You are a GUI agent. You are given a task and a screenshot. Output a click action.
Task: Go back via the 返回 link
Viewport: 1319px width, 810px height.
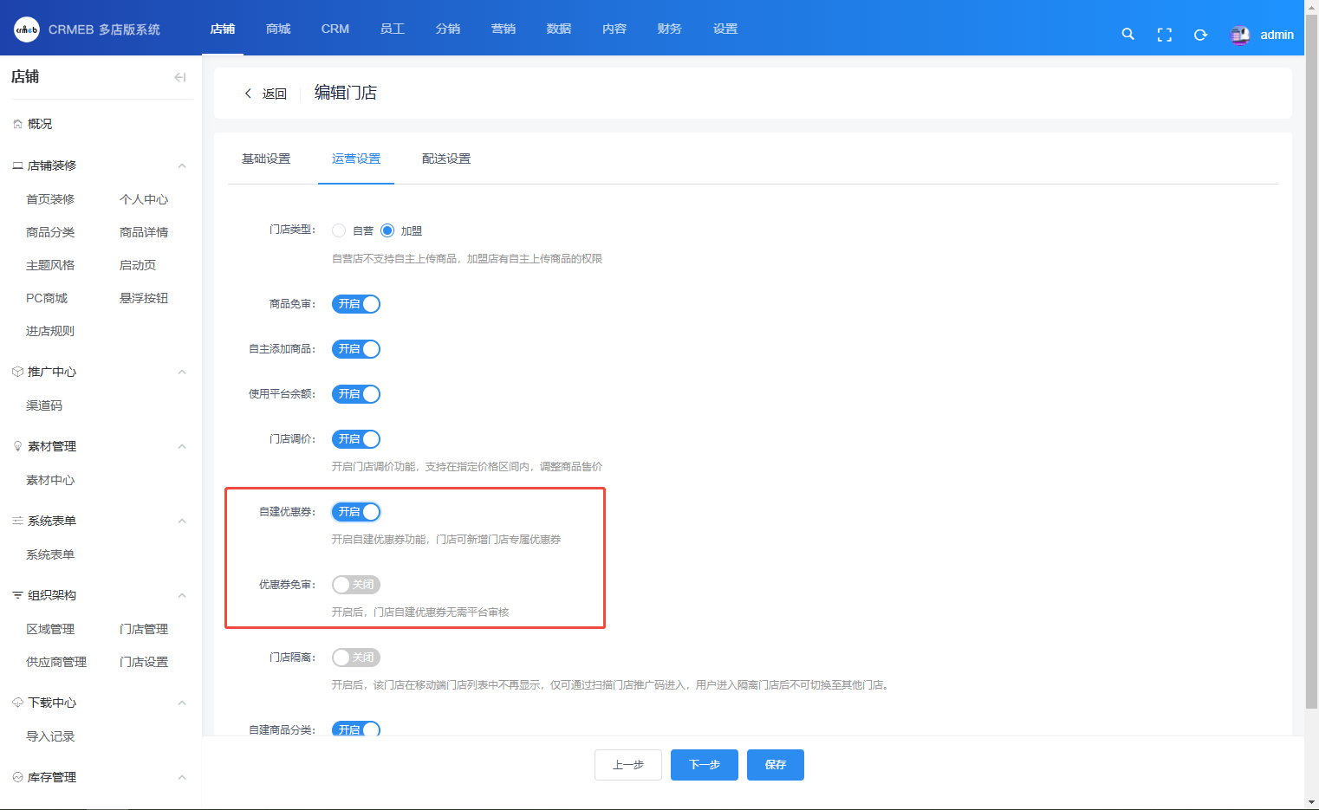coord(275,94)
